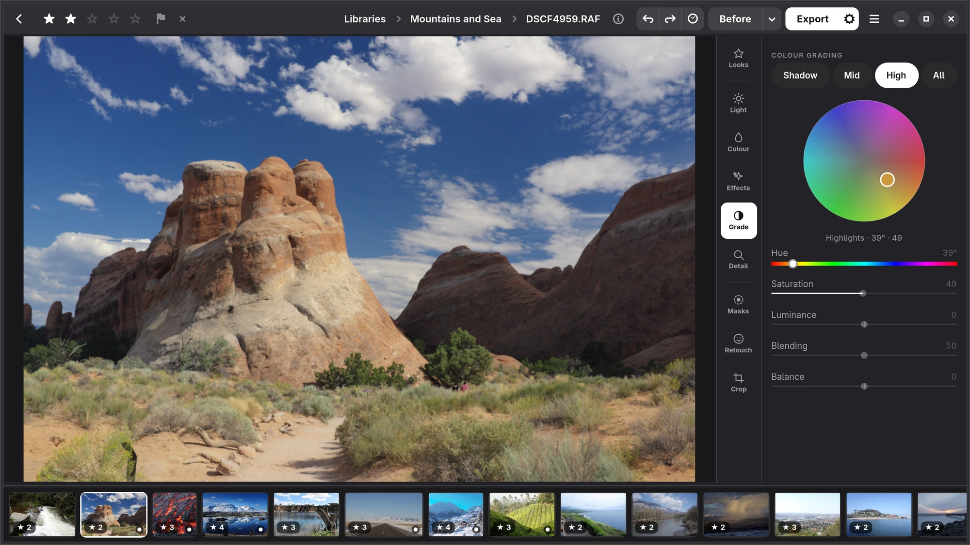Screen dimensions: 970x545
Task: Click the Hue slider handle
Action: [x=792, y=264]
